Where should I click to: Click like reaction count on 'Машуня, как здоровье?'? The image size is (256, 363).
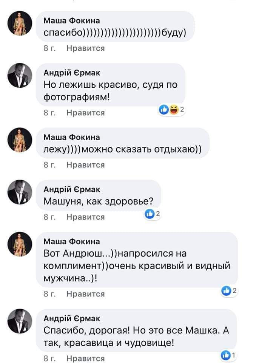pyautogui.click(x=153, y=214)
